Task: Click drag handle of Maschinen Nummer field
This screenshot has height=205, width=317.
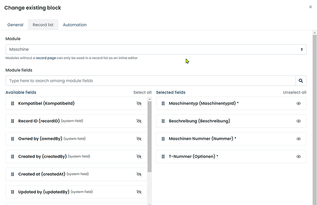Action: click(163, 139)
